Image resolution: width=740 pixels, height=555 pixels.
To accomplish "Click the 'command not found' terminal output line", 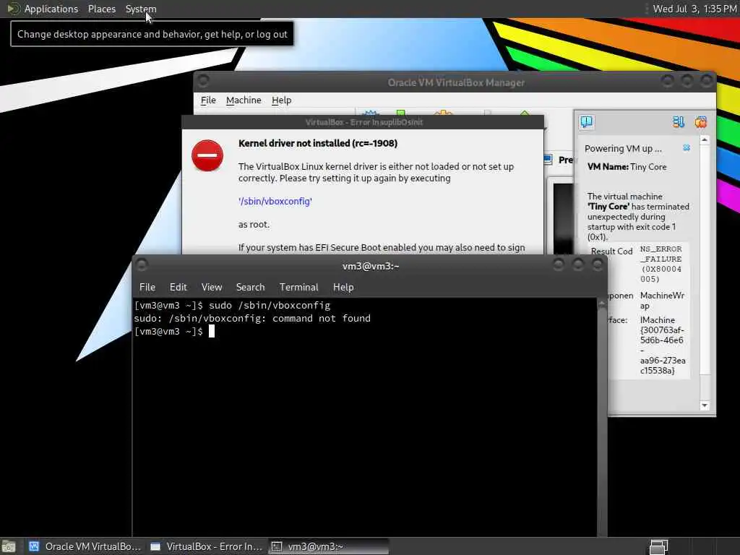I will pyautogui.click(x=252, y=318).
